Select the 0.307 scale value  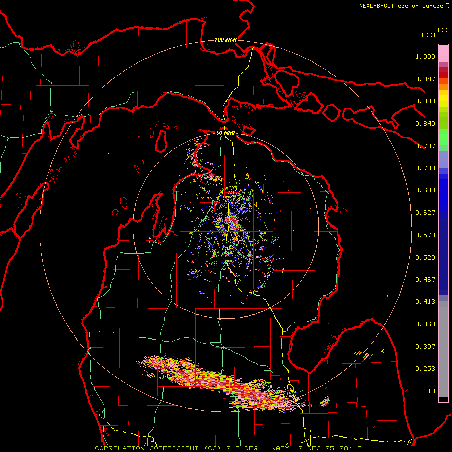coord(425,347)
